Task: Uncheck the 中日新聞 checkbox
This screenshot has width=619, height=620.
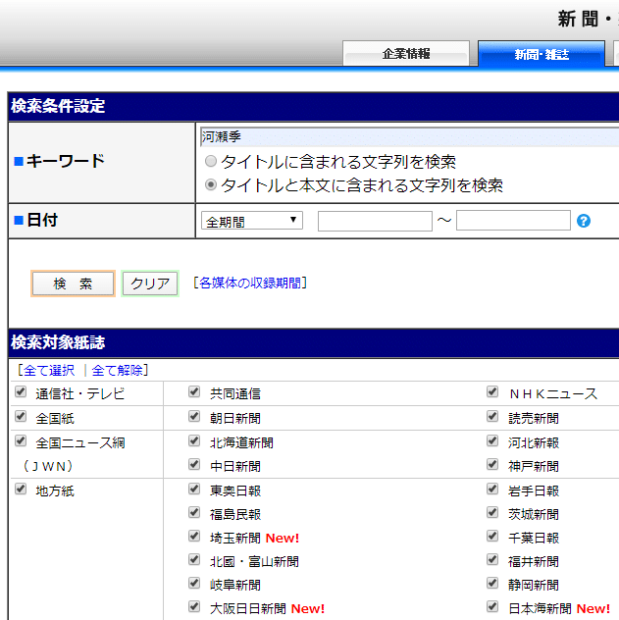Action: 194,464
